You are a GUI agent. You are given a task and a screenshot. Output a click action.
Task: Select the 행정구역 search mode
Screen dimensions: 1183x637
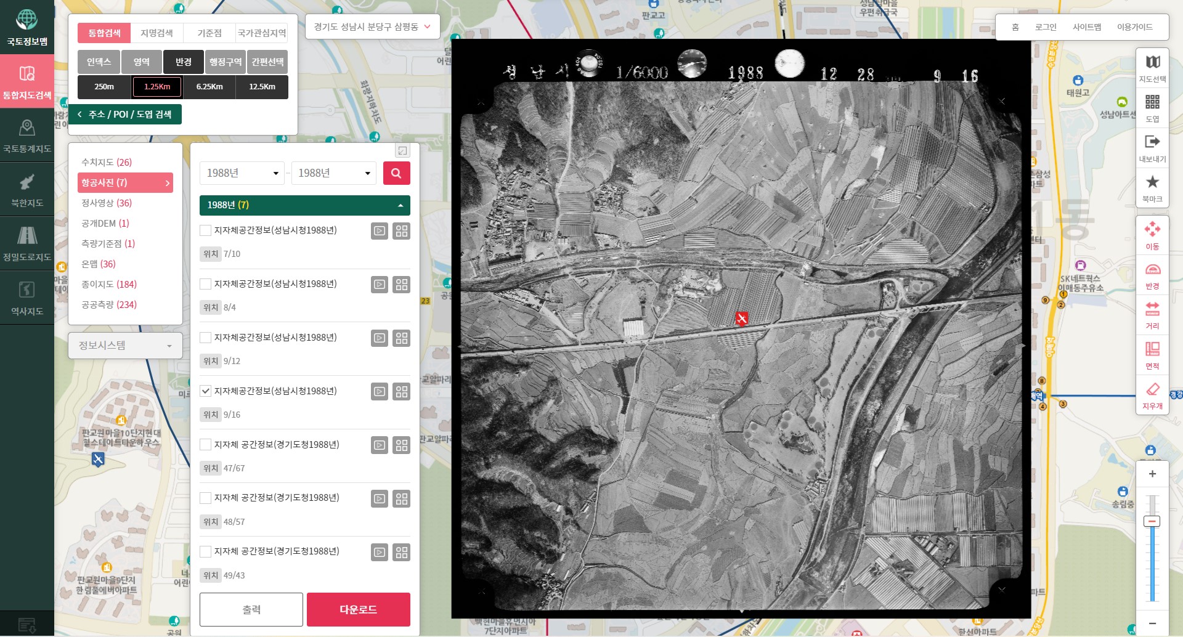pos(226,62)
